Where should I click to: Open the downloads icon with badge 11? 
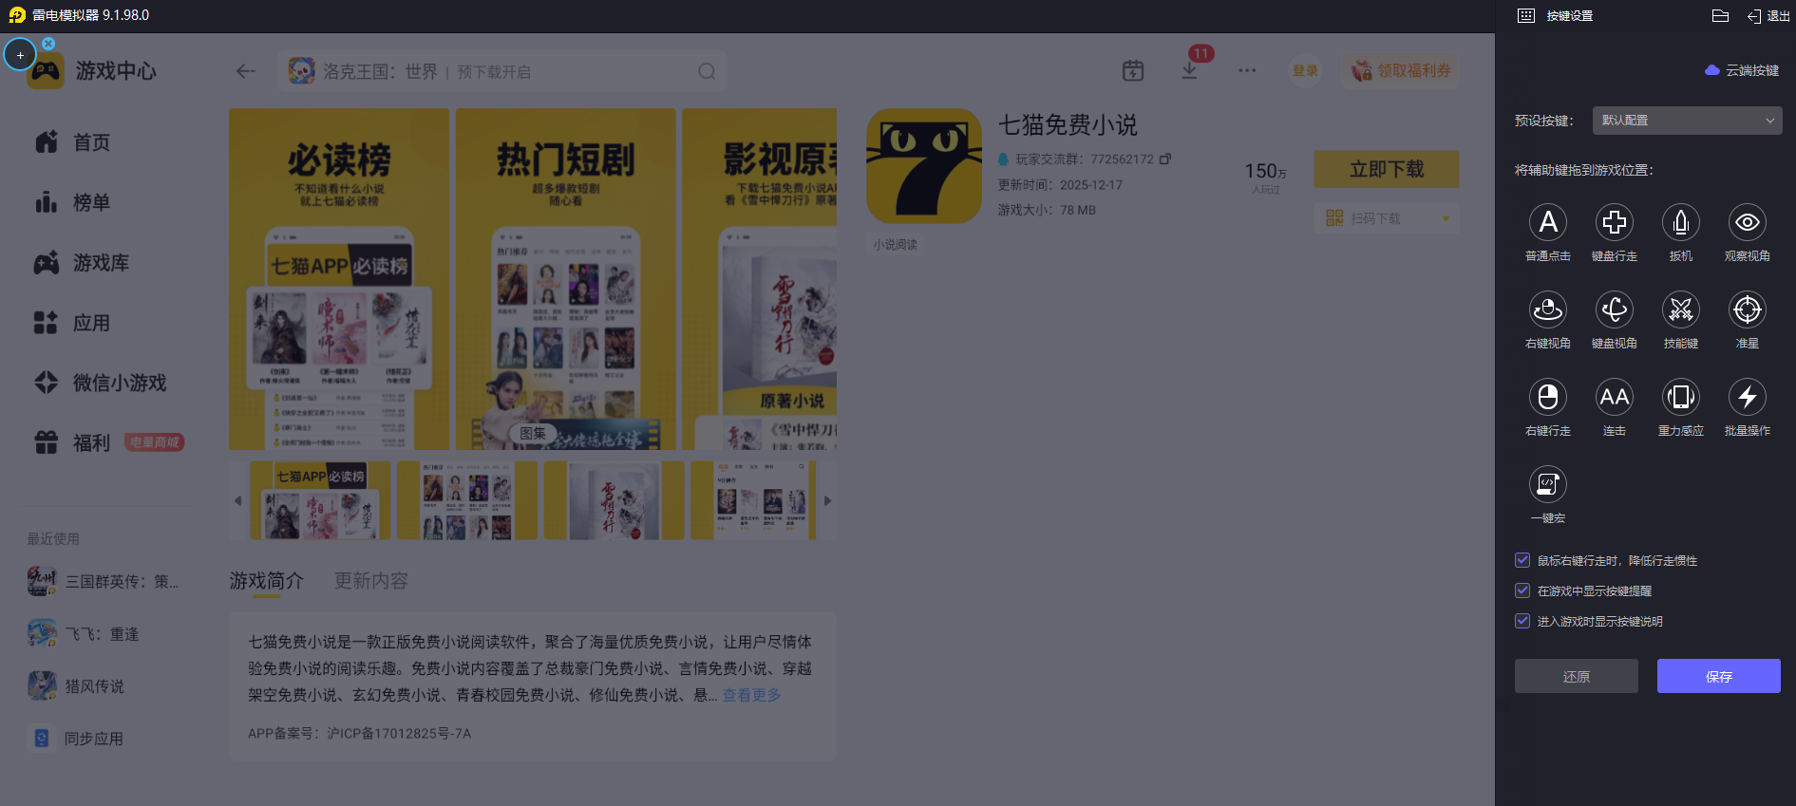tap(1189, 70)
